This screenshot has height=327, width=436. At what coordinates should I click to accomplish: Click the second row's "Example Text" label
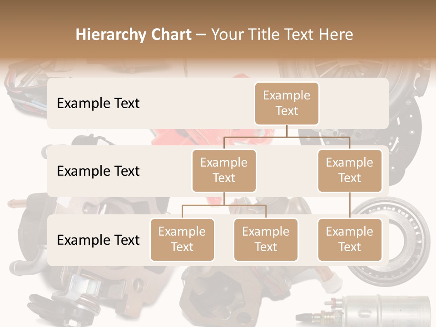tap(98, 171)
